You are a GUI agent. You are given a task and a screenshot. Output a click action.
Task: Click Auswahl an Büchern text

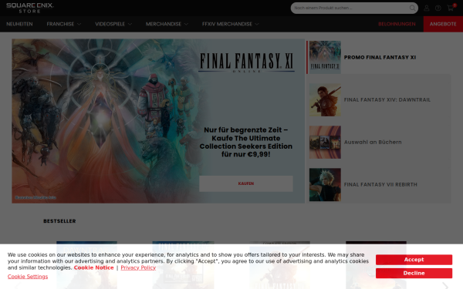tap(373, 142)
